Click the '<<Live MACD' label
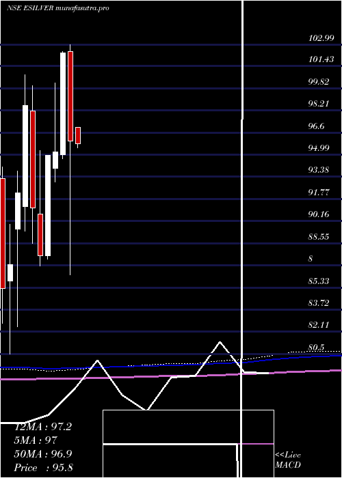Image resolution: width=342 pixels, height=478 pixels. tap(288, 460)
